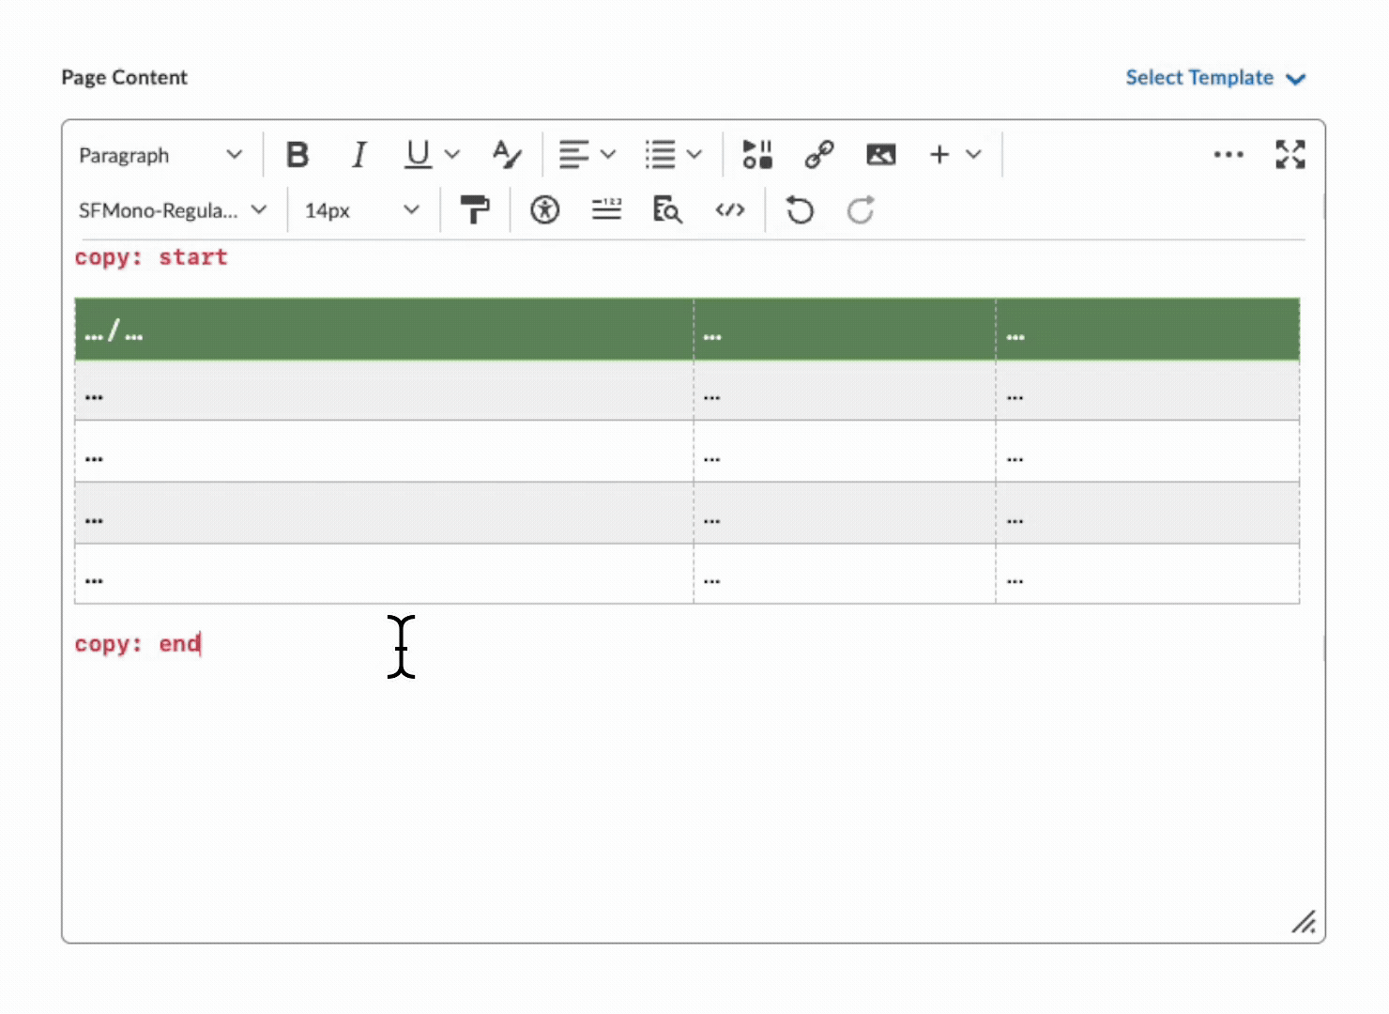The width and height of the screenshot is (1389, 1014).
Task: Click the bulleted list icon
Action: [661, 155]
